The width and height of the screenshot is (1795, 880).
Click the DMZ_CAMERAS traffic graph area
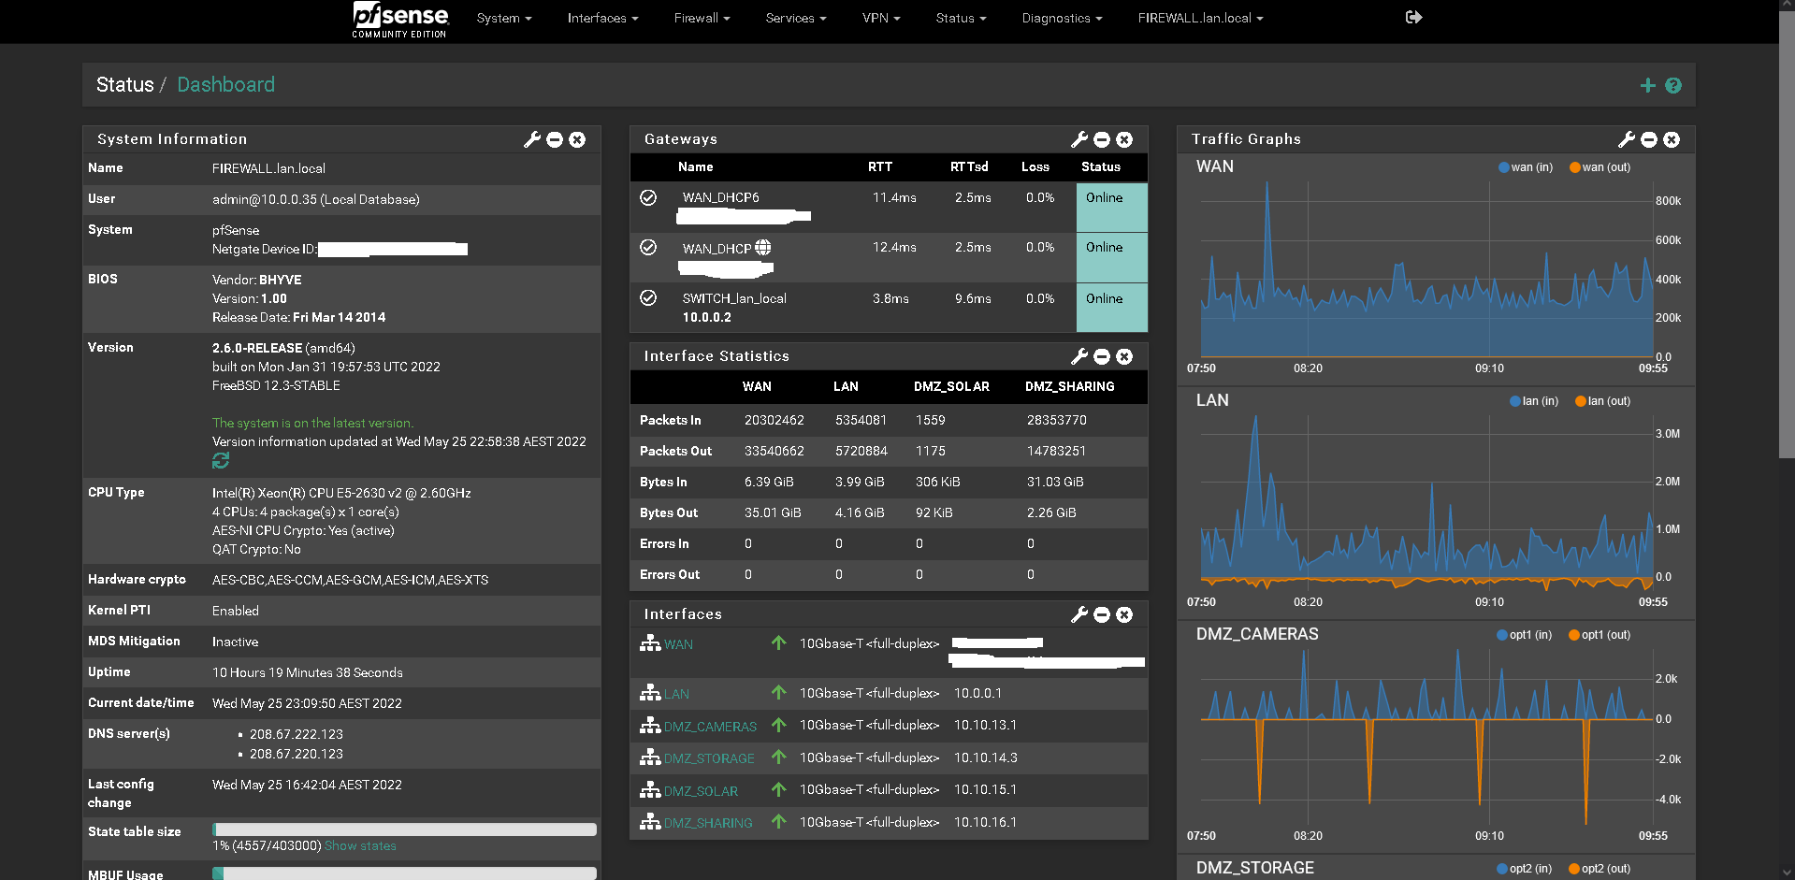tap(1426, 737)
